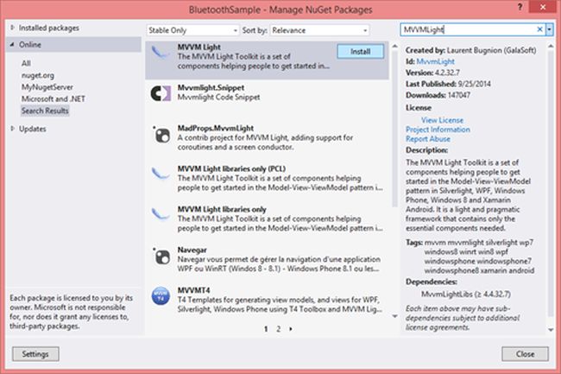Click the Version 4.2.32.7 text
Image resolution: width=561 pixels, height=374 pixels.
point(432,73)
